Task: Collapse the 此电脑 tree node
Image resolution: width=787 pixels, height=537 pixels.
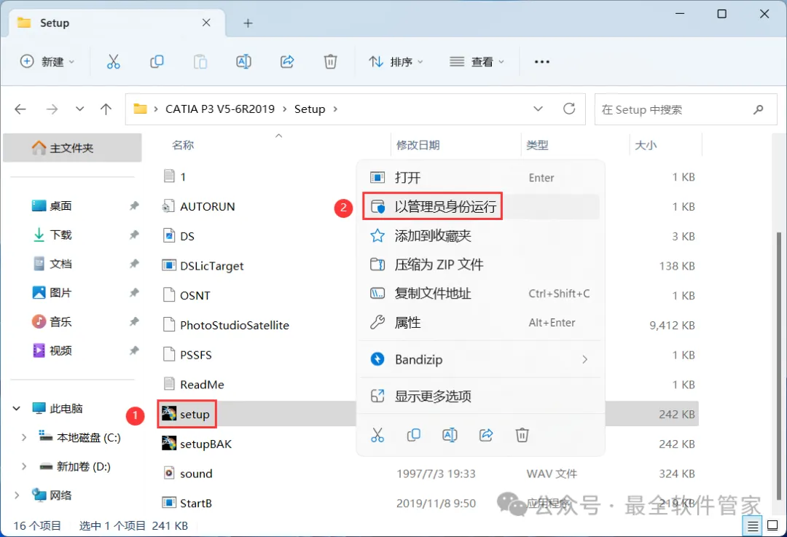Action: click(17, 409)
